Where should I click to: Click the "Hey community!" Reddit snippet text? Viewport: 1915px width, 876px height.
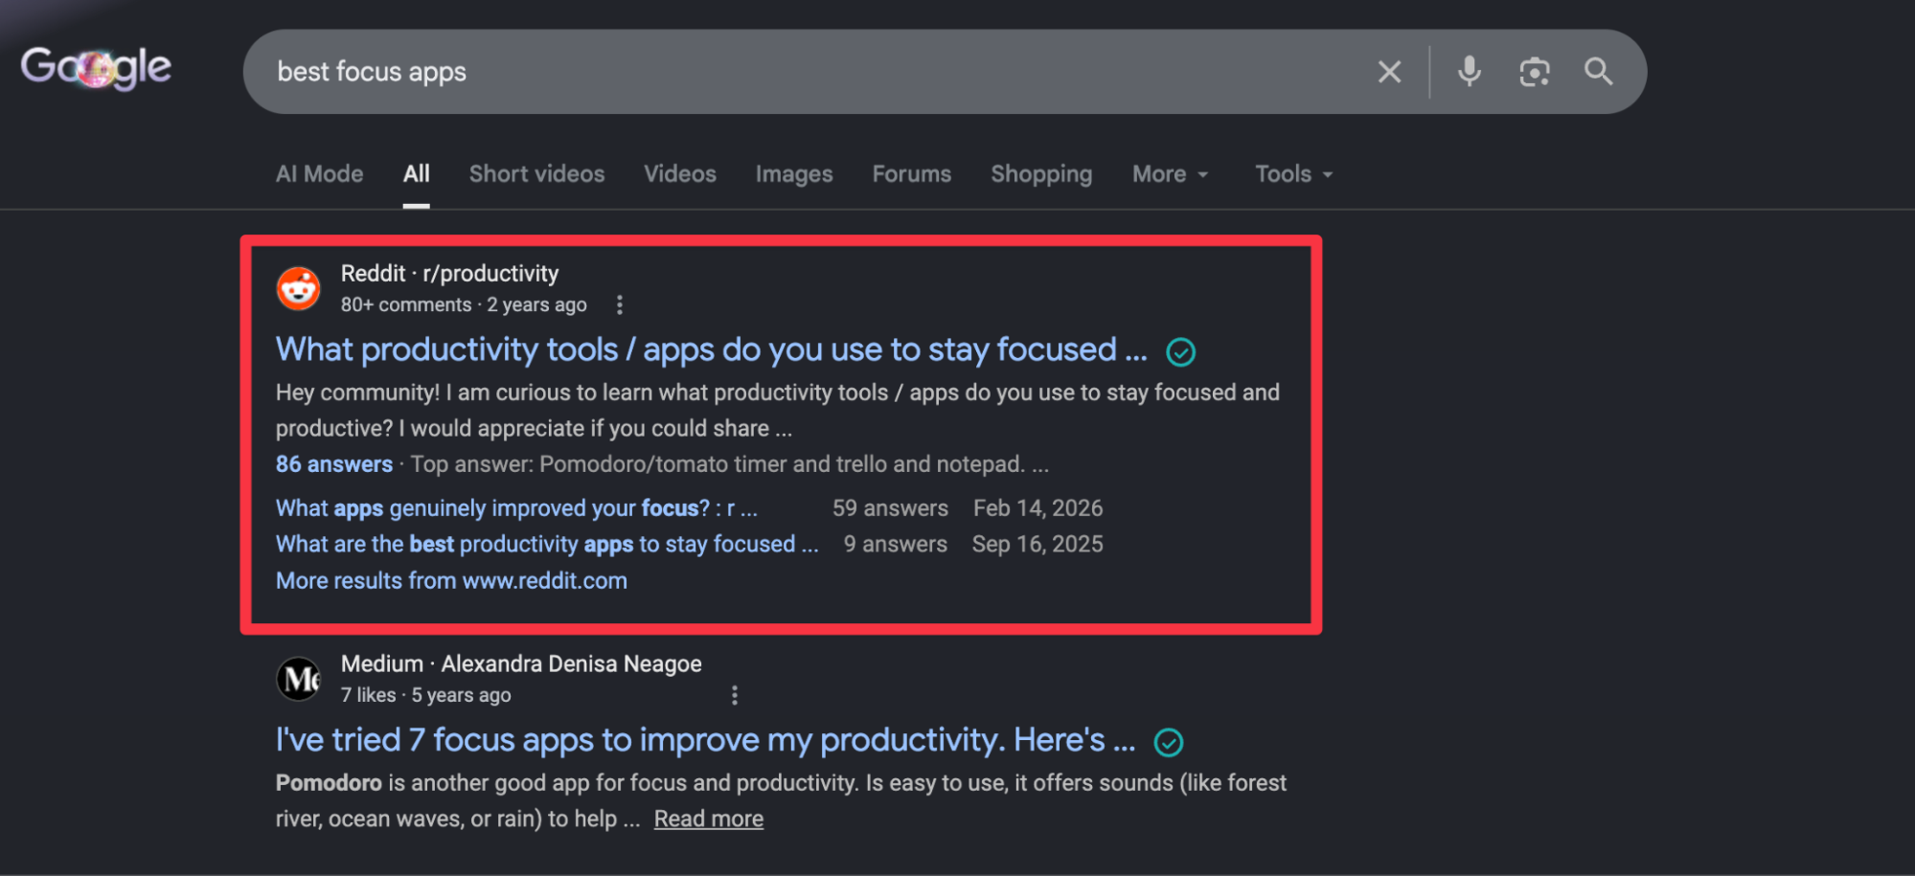(778, 411)
